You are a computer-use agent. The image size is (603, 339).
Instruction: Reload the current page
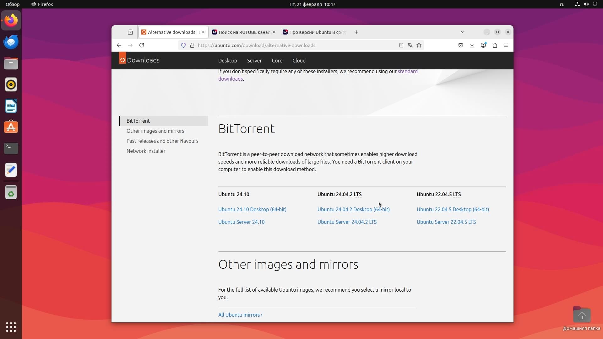click(142, 45)
